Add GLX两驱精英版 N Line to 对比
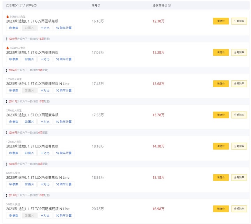251x224 pixels. [45, 90]
